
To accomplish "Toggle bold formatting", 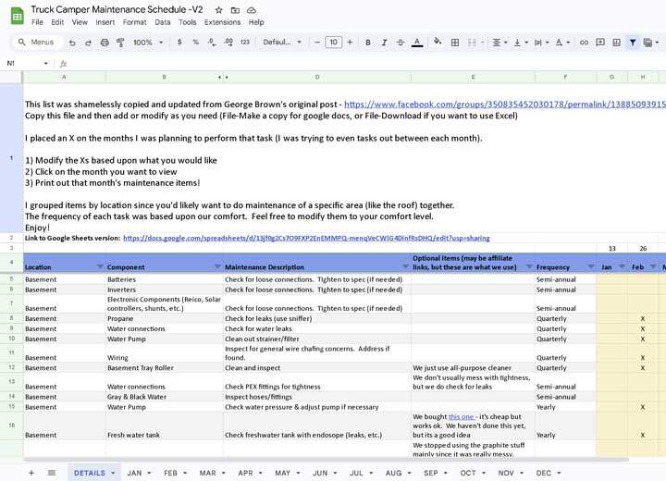I will coord(368,43).
